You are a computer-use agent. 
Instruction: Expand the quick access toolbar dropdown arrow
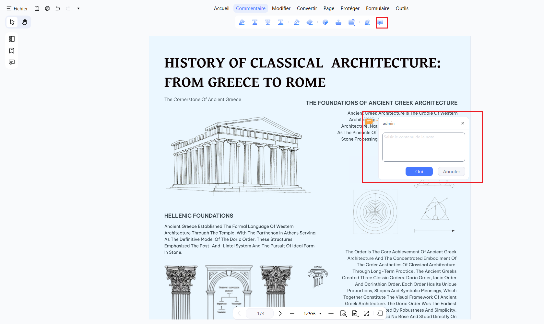(78, 8)
